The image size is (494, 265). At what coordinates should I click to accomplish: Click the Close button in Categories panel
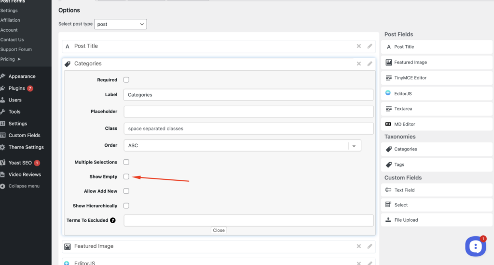219,230
